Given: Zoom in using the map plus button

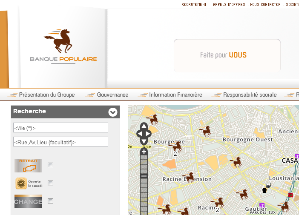Looking at the screenshot, I should [x=144, y=152].
